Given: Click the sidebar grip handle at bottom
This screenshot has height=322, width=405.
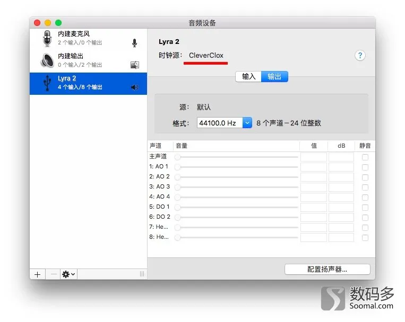Looking at the screenshot, I should 142,274.
